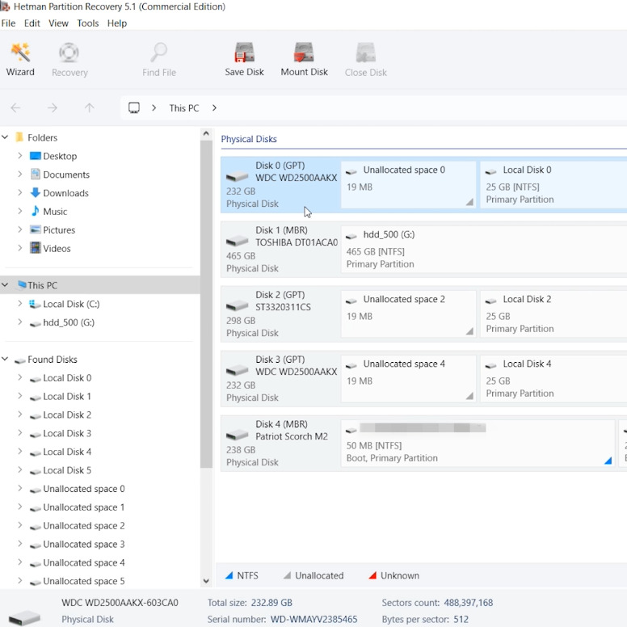This screenshot has width=627, height=627.
Task: Click This PC in the address breadcrumb
Action: [184, 108]
